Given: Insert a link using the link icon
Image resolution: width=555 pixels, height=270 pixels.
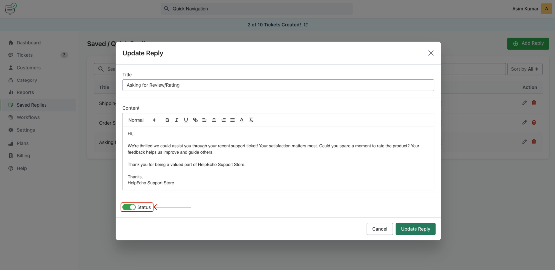Looking at the screenshot, I should pyautogui.click(x=195, y=120).
